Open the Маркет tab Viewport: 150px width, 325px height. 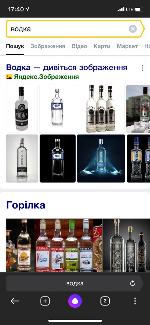[127, 46]
